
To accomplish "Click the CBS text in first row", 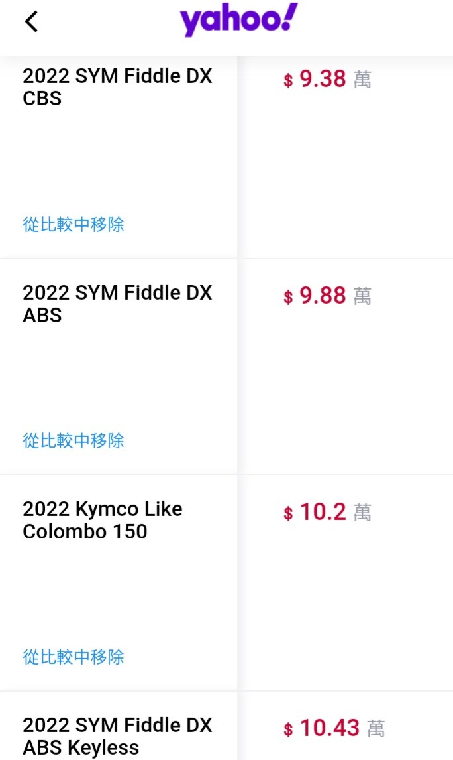I will pos(42,98).
